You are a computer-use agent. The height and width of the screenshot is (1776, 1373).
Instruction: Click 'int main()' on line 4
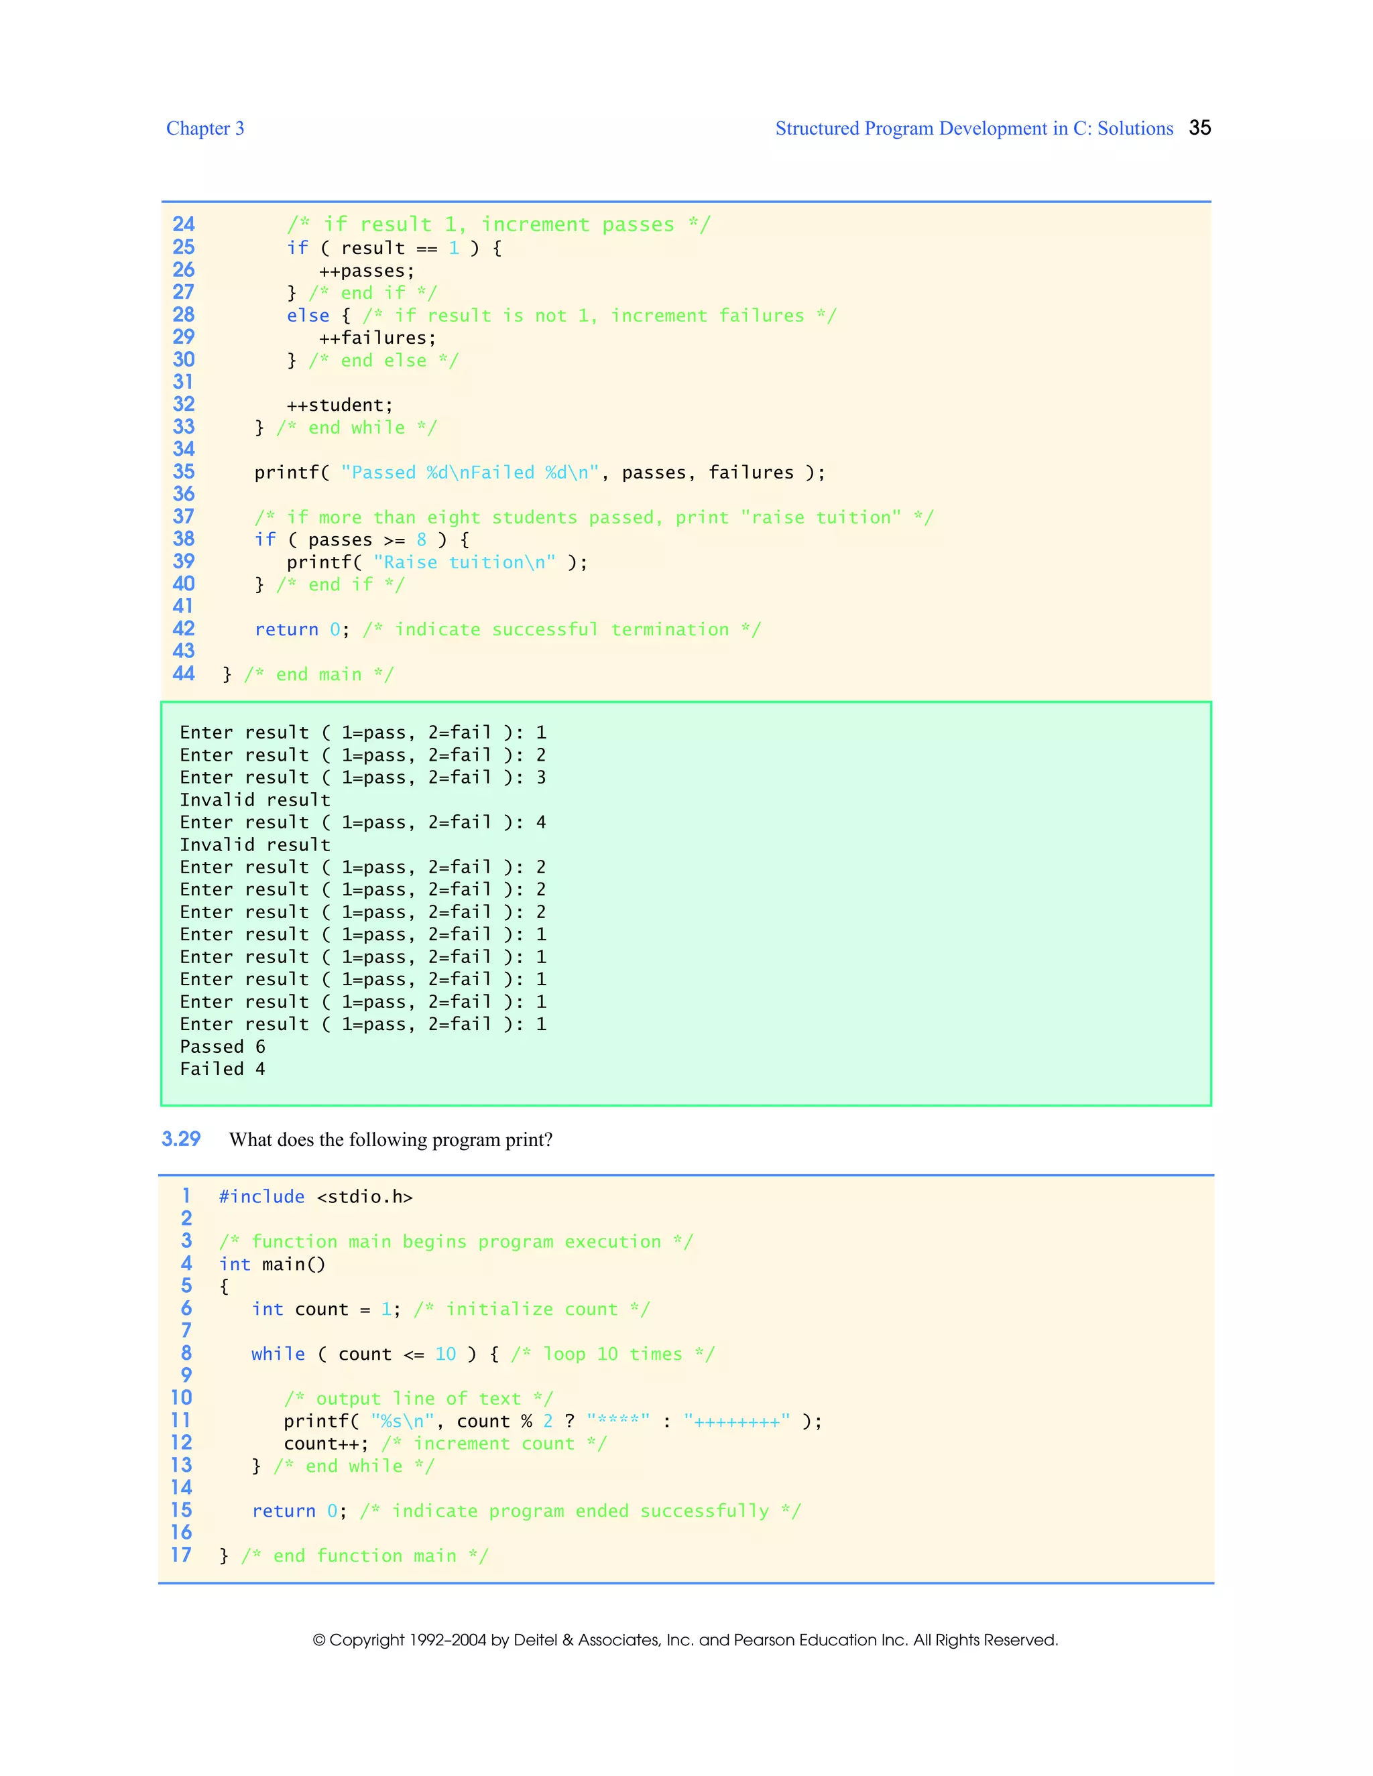[272, 1265]
